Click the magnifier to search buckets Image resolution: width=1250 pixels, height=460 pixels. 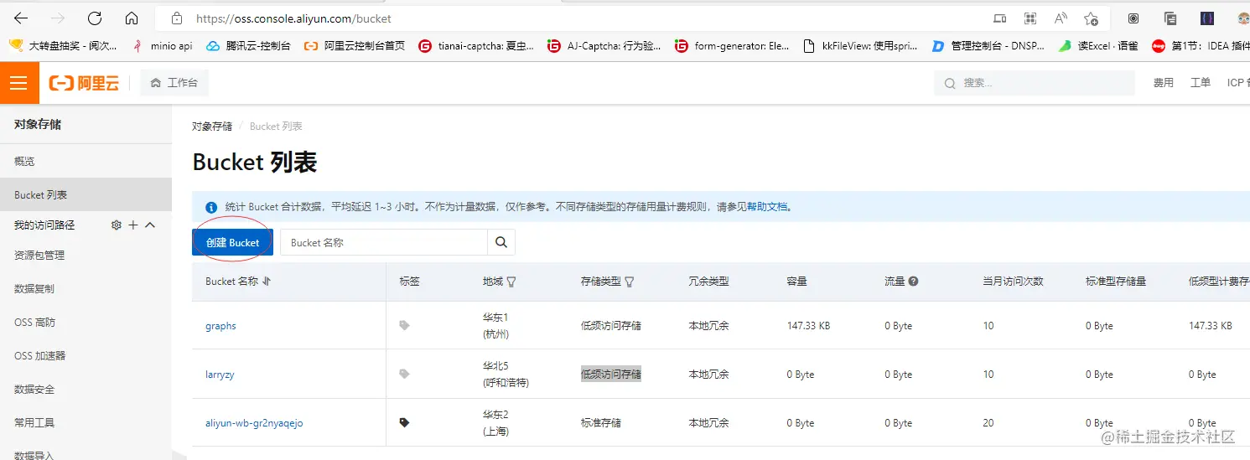point(501,242)
